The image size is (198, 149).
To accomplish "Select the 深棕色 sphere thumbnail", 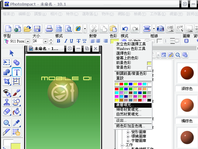I will coord(187,73).
